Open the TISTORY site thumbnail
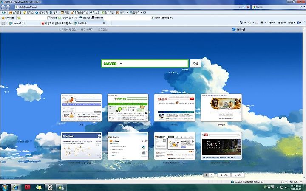The width and height of the screenshot is (306, 191). tap(175, 146)
